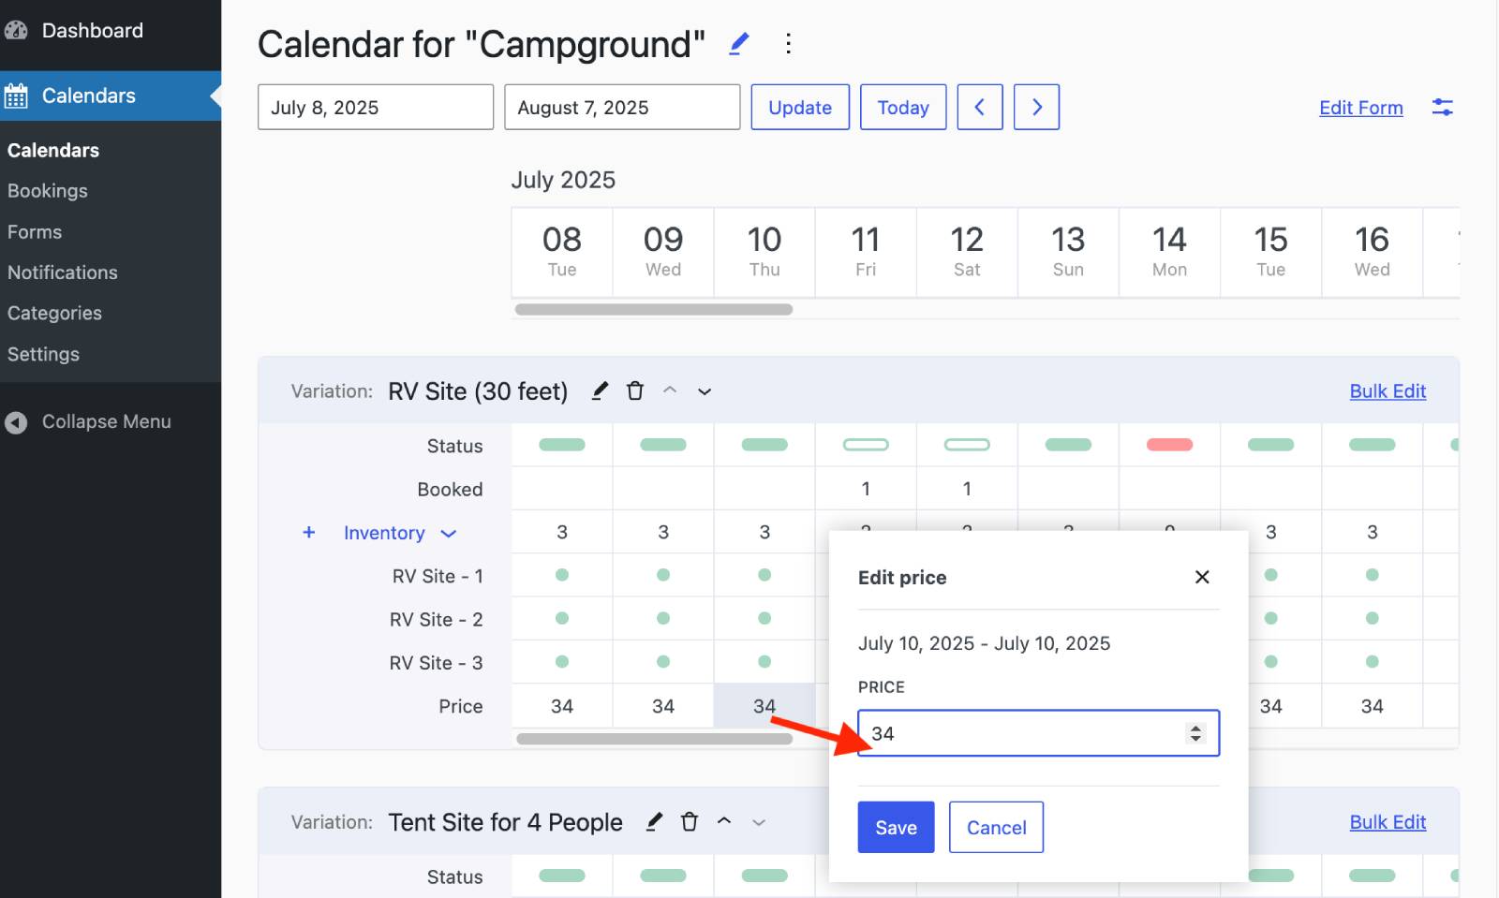Edit the Campground calendar title pencil icon
Viewport: 1499px width, 898px height.
click(x=739, y=44)
